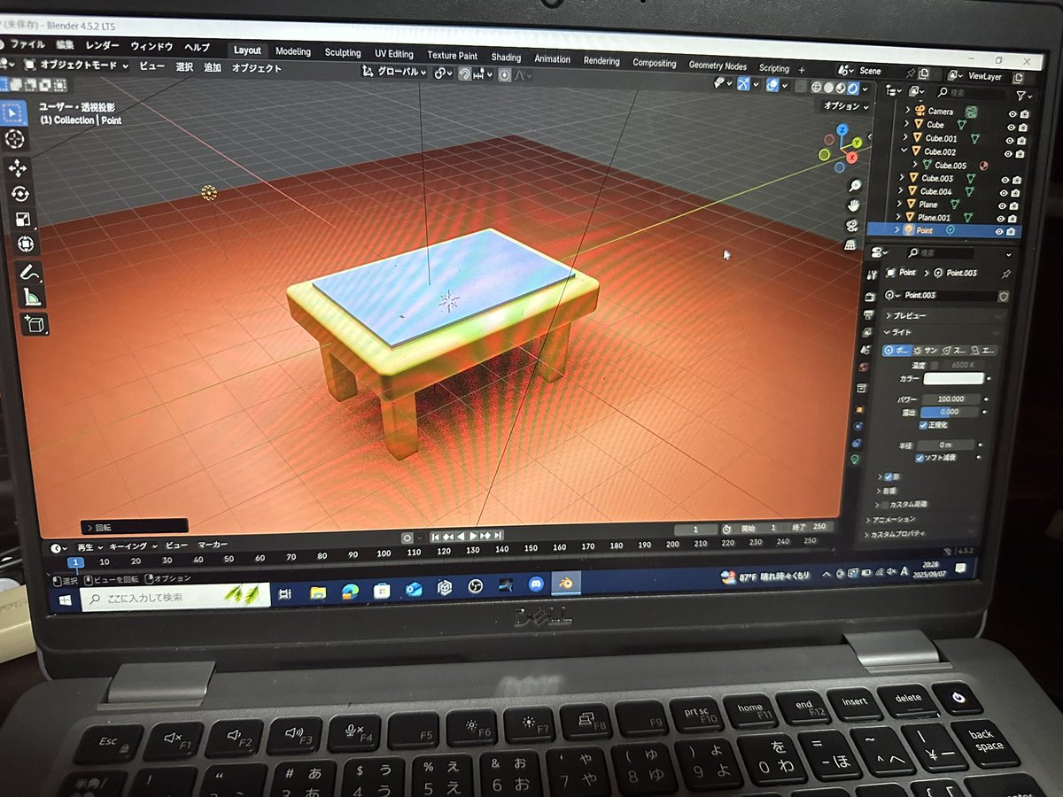Toggle the ソフト減衰 checkbox
This screenshot has width=1063, height=797.
[x=919, y=458]
